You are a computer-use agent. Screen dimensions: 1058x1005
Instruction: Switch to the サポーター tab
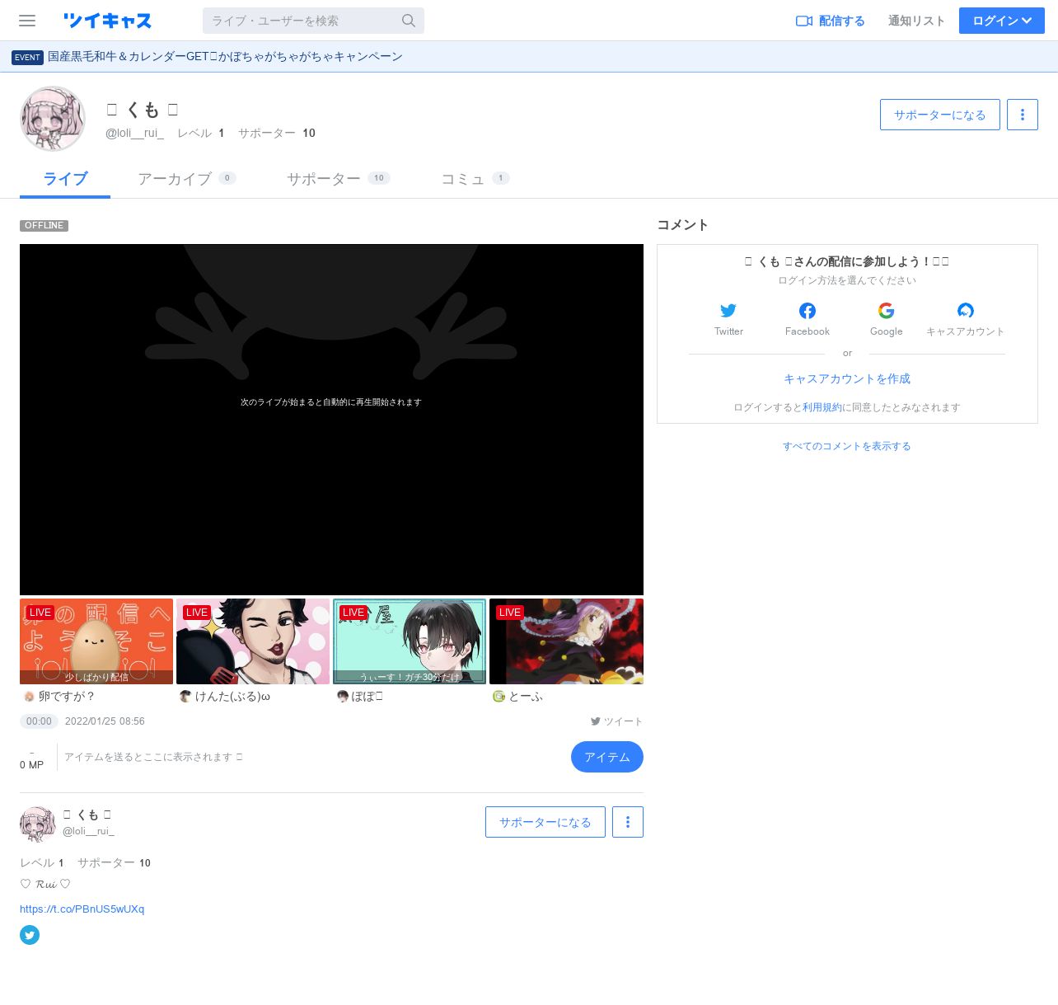[x=338, y=179]
